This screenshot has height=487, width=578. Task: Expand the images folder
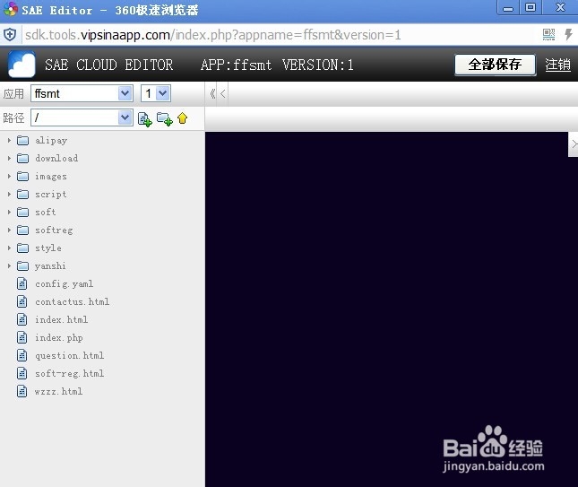click(x=9, y=177)
